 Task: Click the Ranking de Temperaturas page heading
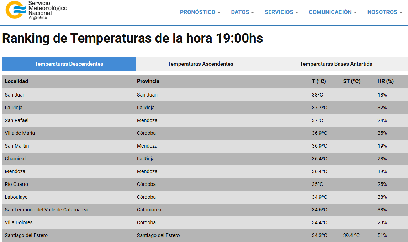pos(132,38)
